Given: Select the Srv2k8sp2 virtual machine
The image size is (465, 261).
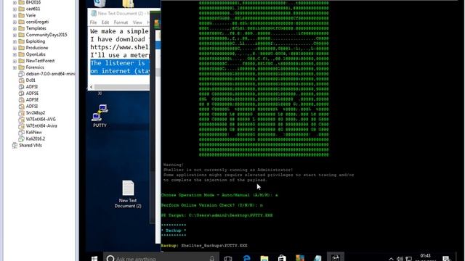Looking at the screenshot, I should click(x=36, y=113).
